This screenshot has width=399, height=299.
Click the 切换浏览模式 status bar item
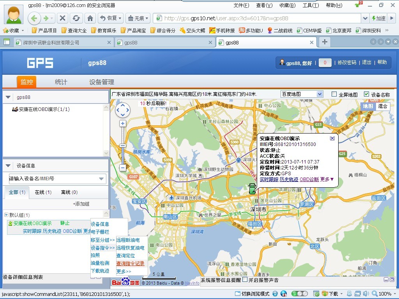[252, 294]
